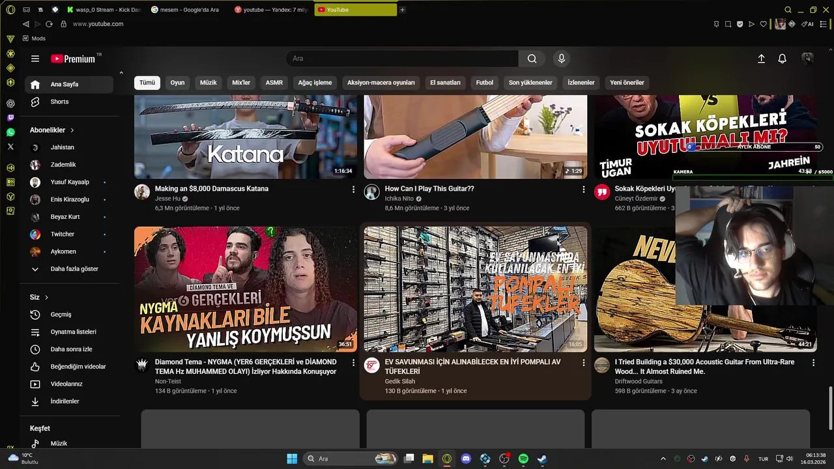Screen dimensions: 834x469
Task: Open Discord from the taskbar
Action: [466, 459]
